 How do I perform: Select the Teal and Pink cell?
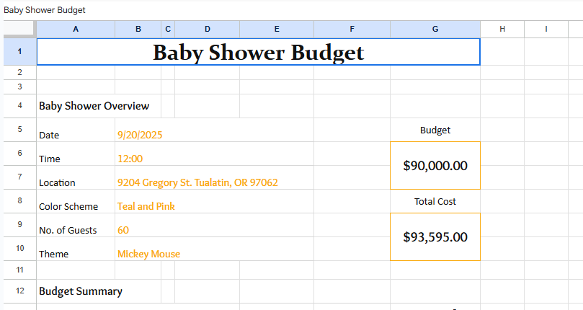pyautogui.click(x=146, y=206)
